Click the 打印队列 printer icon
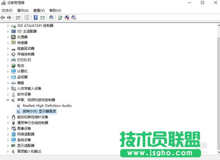The height and width of the screenshot is (160, 220). pyautogui.click(x=13, y=60)
